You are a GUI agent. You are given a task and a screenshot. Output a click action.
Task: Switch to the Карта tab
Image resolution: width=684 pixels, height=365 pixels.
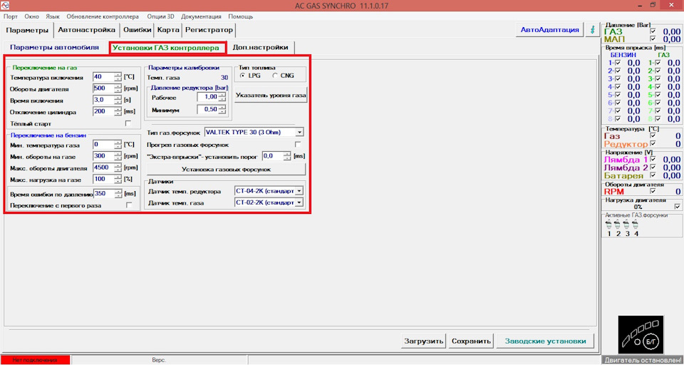point(168,30)
